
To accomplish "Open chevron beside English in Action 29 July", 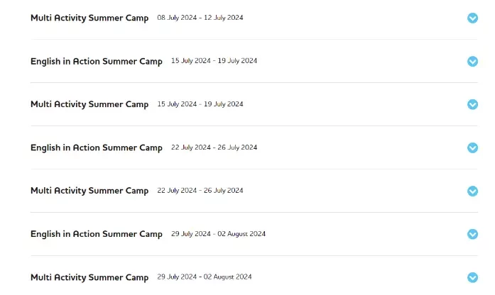I will pyautogui.click(x=472, y=234).
